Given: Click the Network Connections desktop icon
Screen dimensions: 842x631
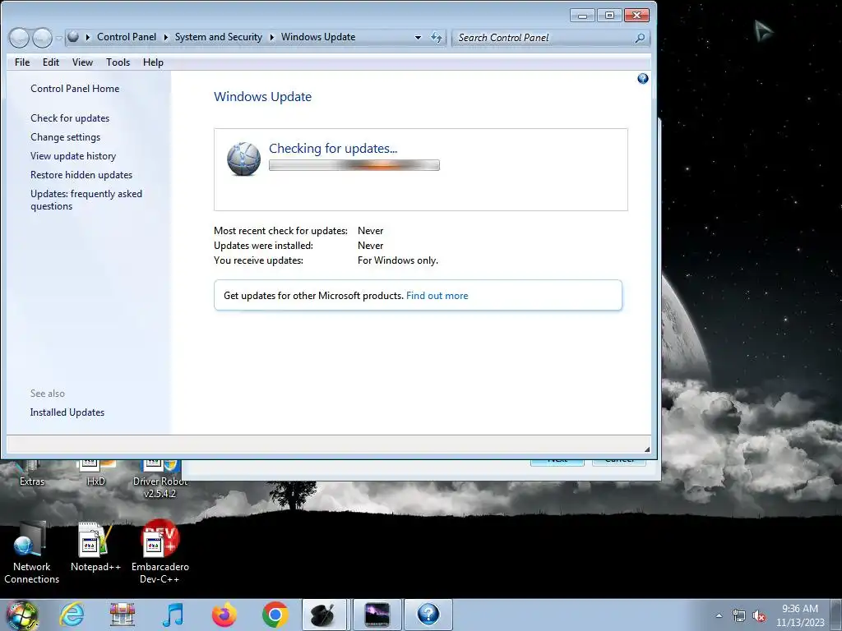Looking at the screenshot, I should click(32, 553).
